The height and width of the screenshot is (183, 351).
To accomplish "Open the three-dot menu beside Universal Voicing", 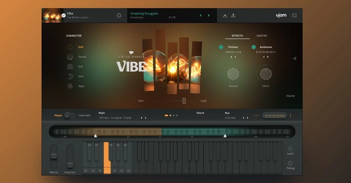I will (290, 115).
